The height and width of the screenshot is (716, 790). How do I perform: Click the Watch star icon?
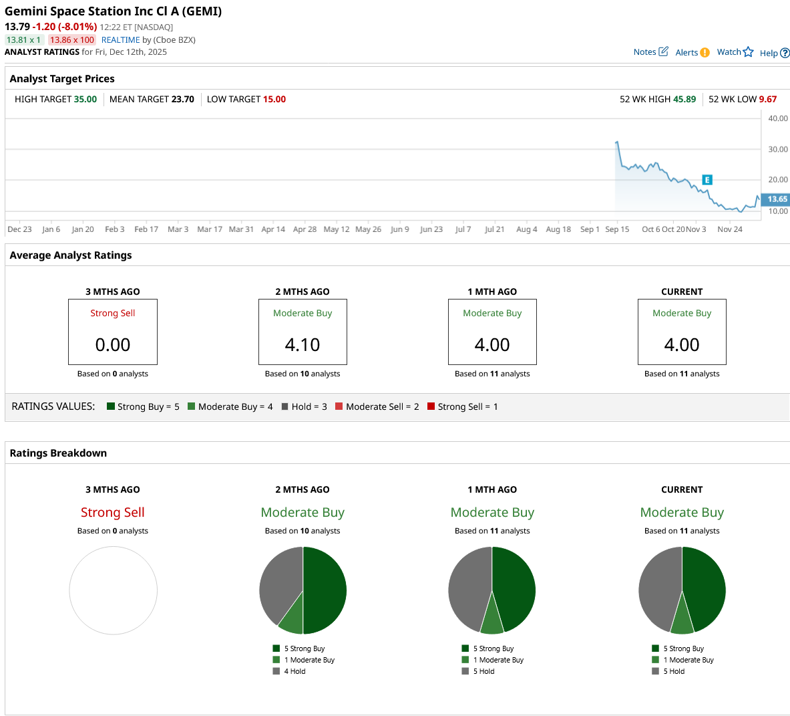tap(748, 52)
